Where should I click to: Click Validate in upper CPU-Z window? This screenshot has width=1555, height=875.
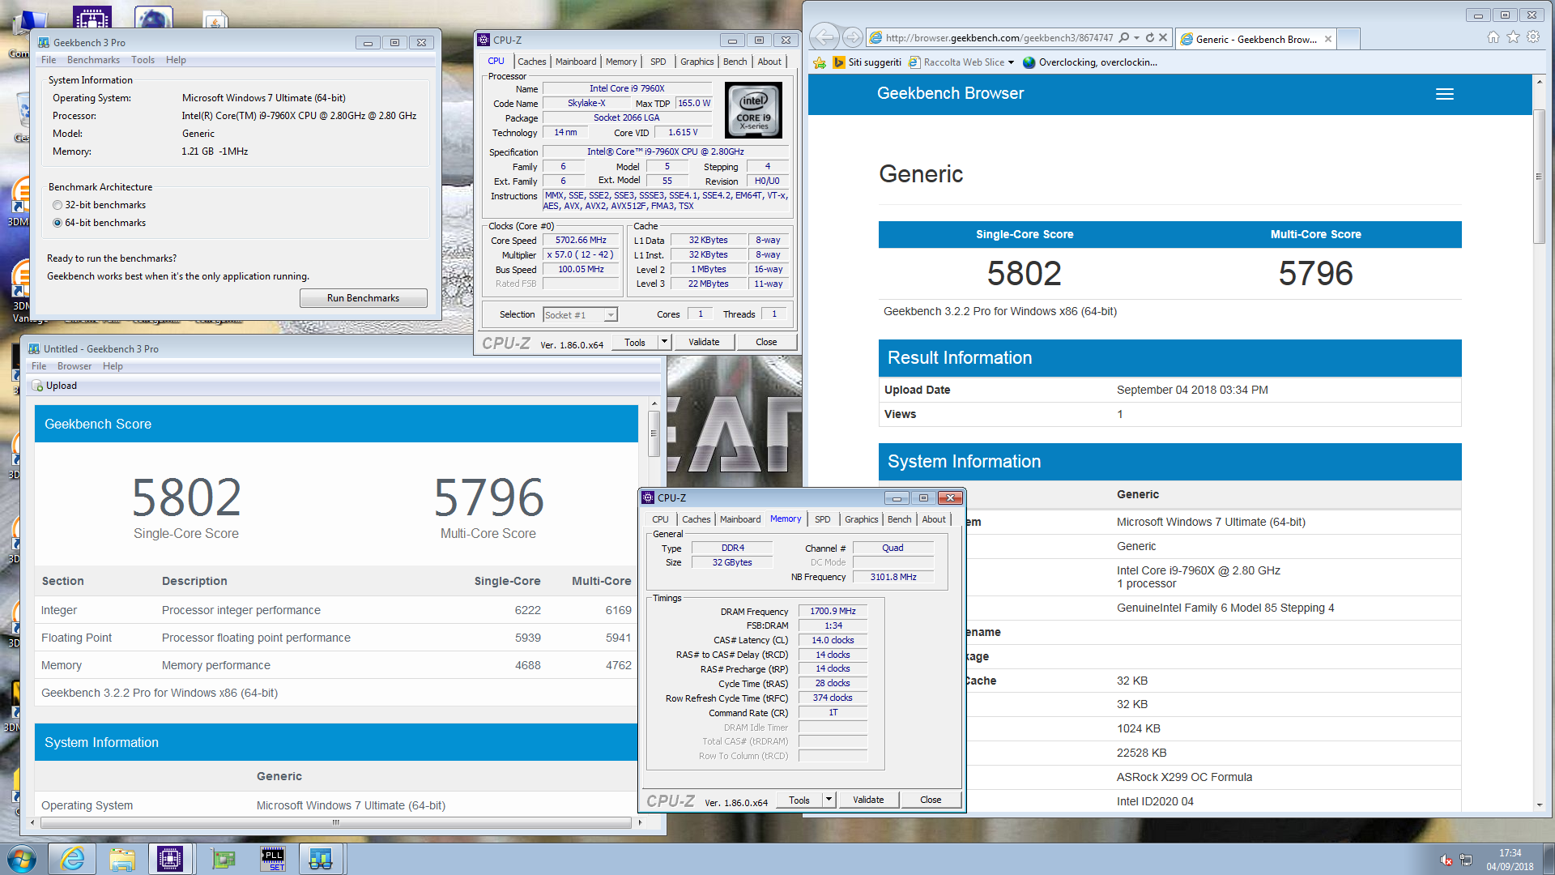click(704, 342)
